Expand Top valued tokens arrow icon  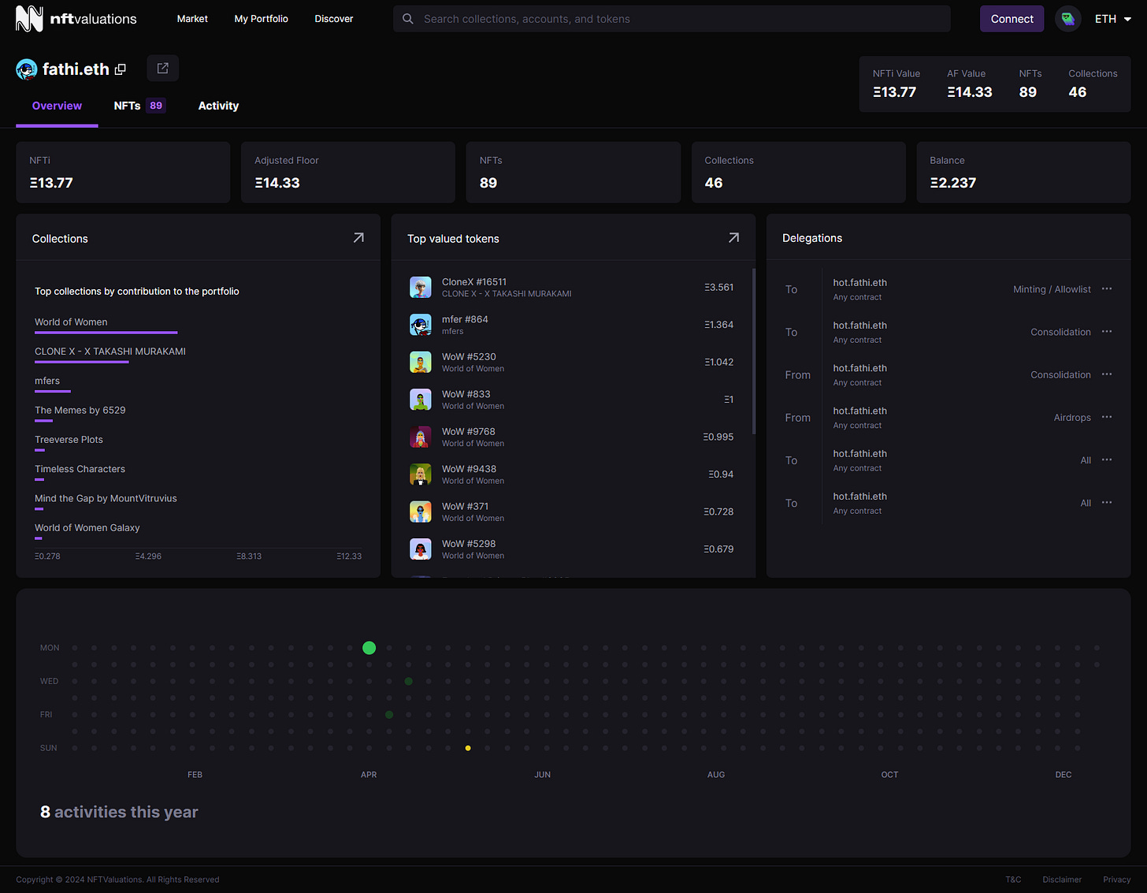(x=733, y=238)
